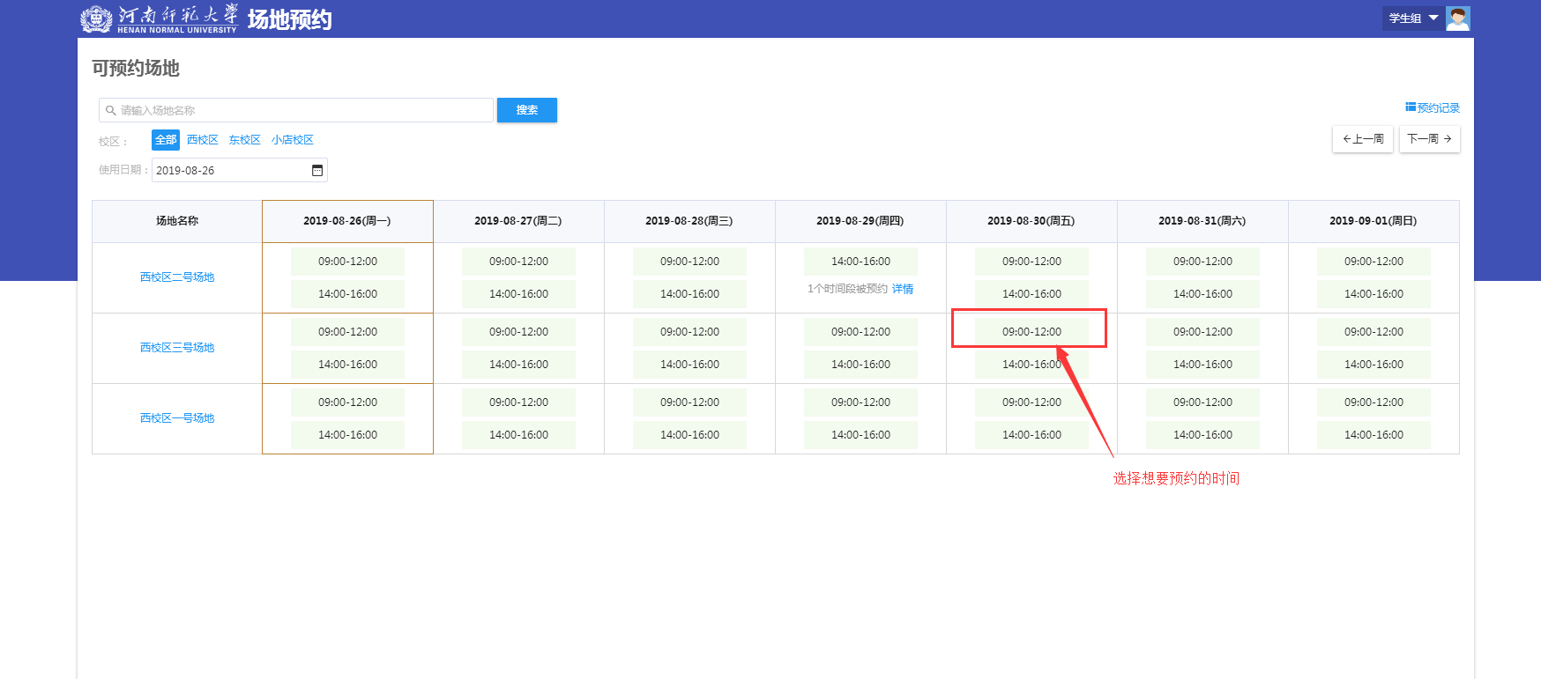
Task: Click the calendar icon in date field
Action: click(317, 171)
